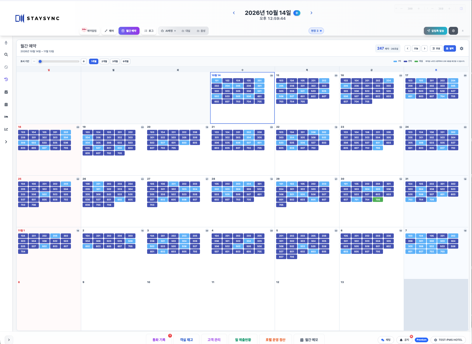This screenshot has width=472, height=344.
Task: Open 통화 기록 bottom tab
Action: tap(159, 340)
